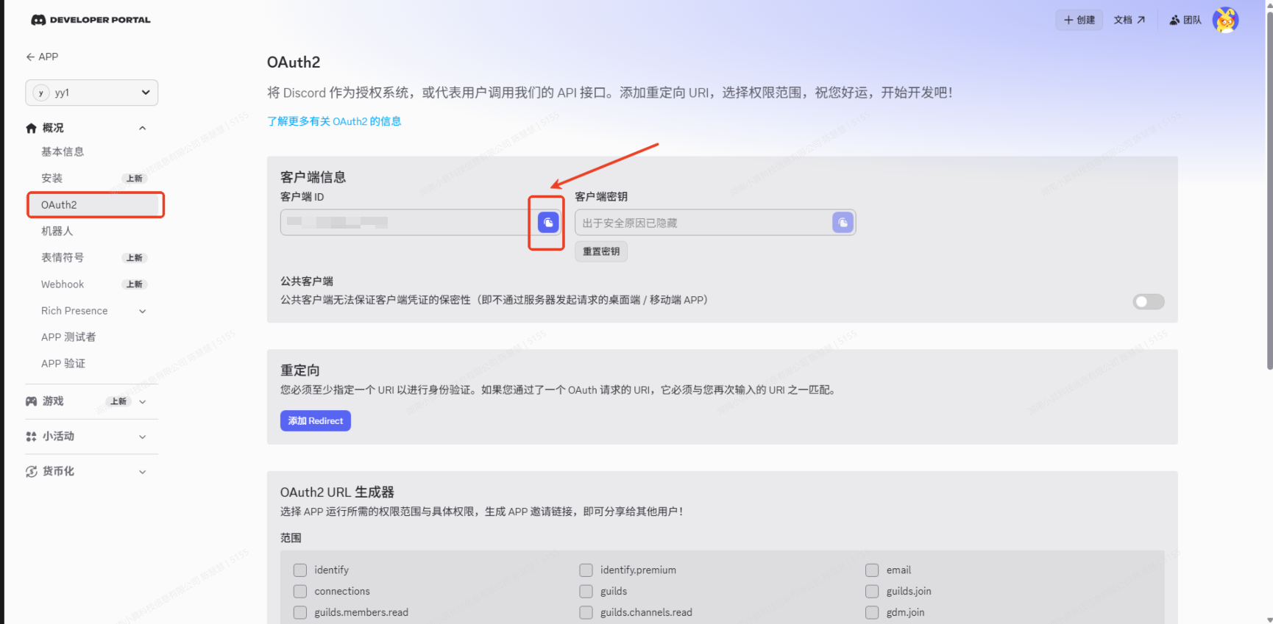The height and width of the screenshot is (624, 1273).
Task: Check the identify scope
Action: point(300,570)
